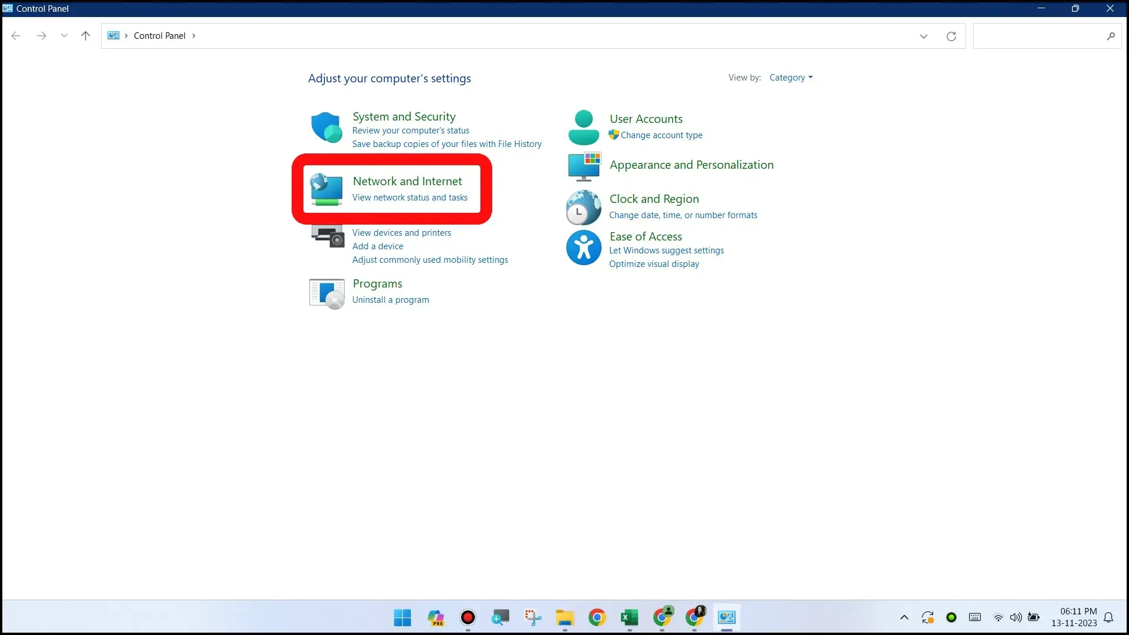Click Uninstall a program link
Screen dimensions: 1129x635
coord(391,299)
